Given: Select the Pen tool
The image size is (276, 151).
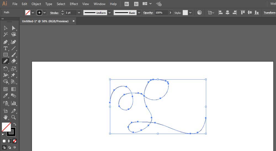Looking at the screenshot, I should [x=6, y=42].
